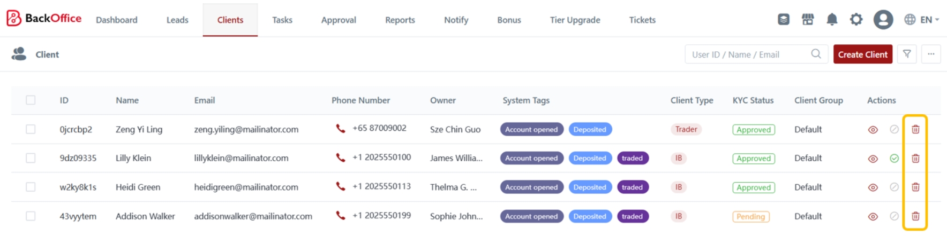
Task: Open the filter funnel icon
Action: coord(907,54)
